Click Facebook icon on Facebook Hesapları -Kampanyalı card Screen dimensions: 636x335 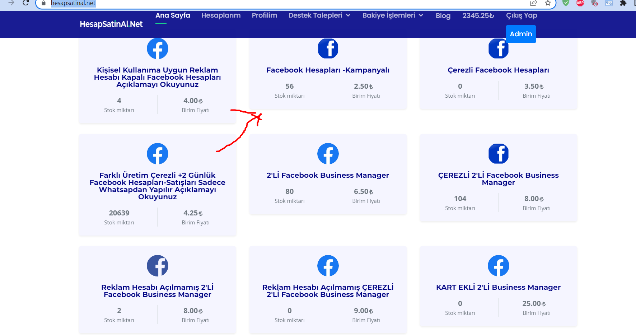point(328,48)
